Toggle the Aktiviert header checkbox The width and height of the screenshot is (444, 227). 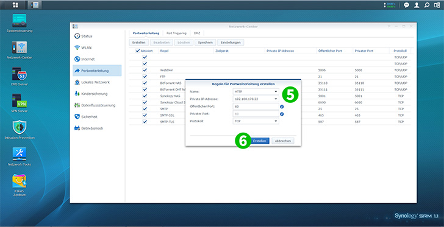[138, 51]
